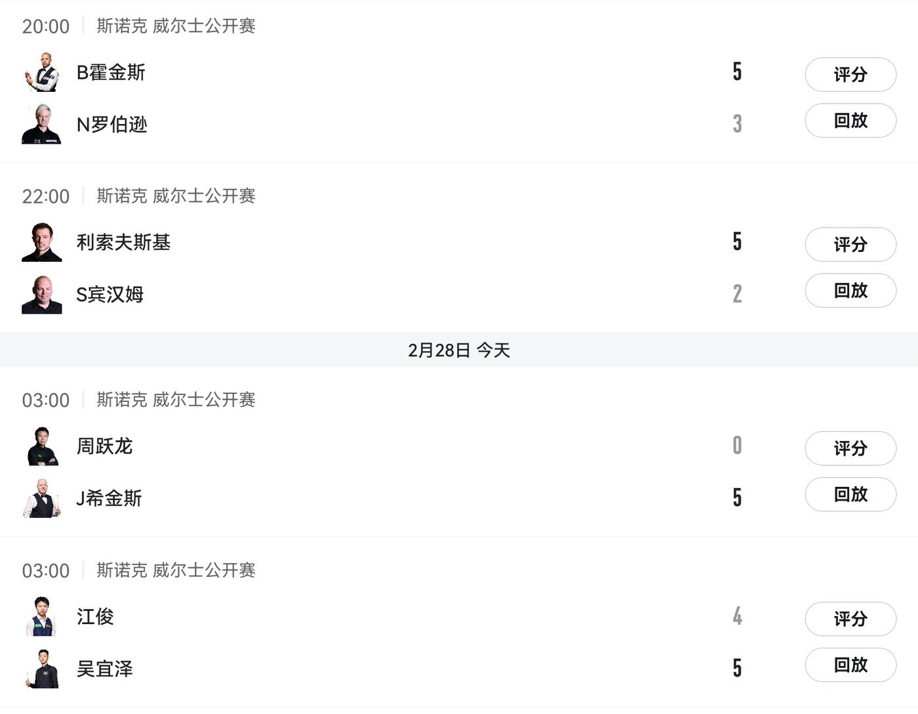Open player name 吴宜泽
This screenshot has width=918, height=714.
(105, 669)
